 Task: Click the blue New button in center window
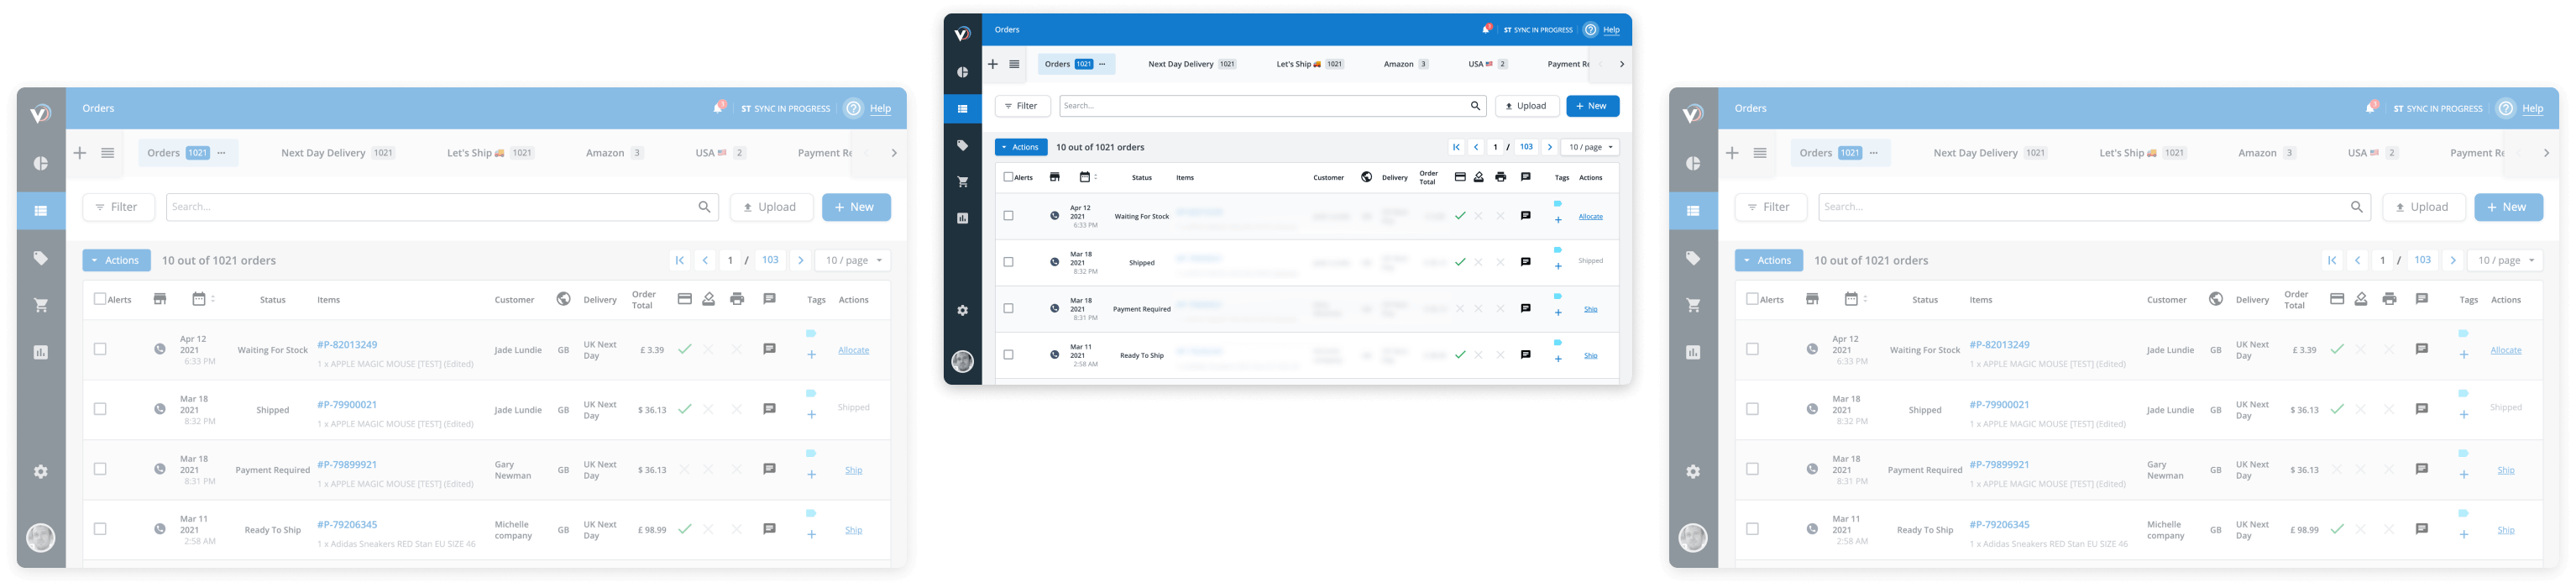tap(1592, 106)
